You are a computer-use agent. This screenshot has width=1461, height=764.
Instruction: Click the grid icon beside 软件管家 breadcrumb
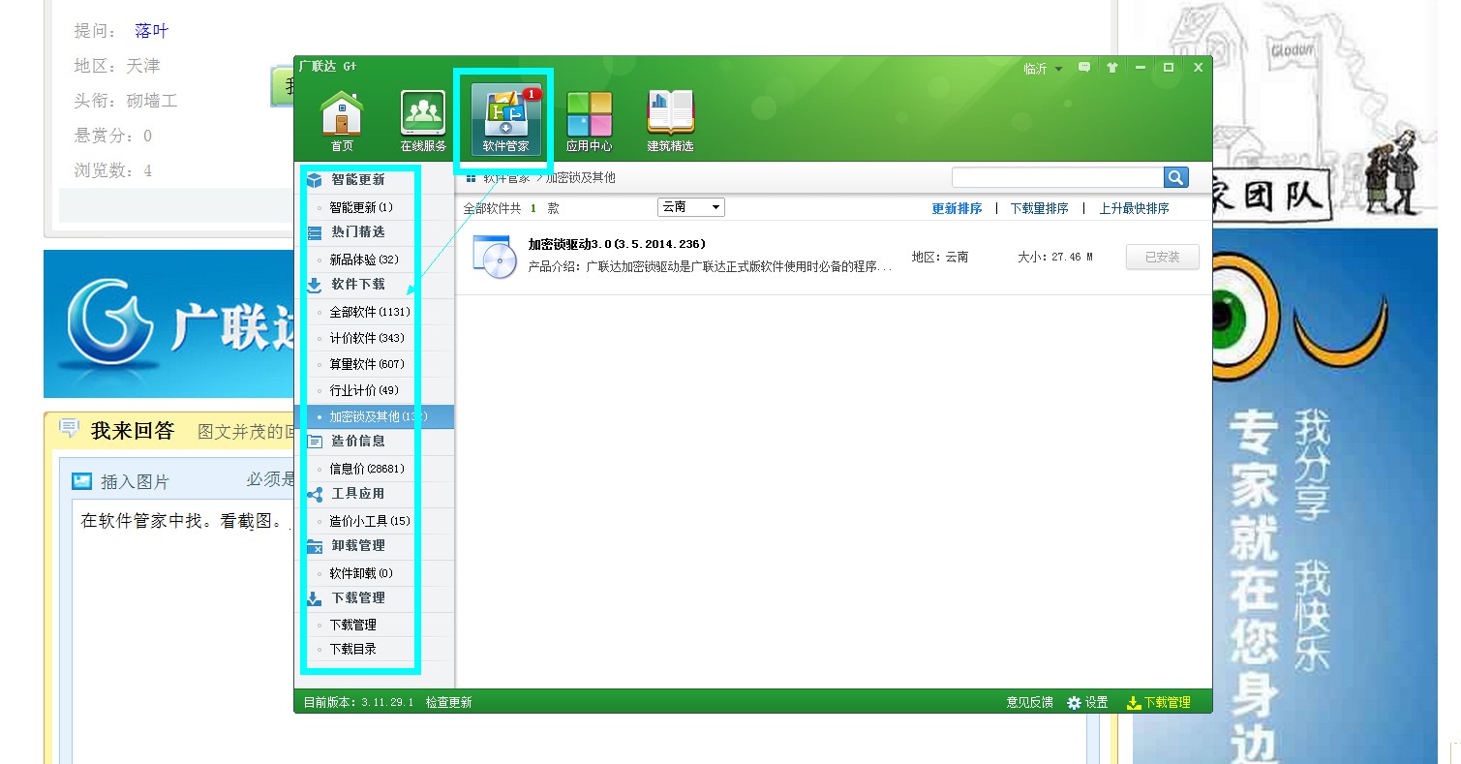pyautogui.click(x=472, y=178)
